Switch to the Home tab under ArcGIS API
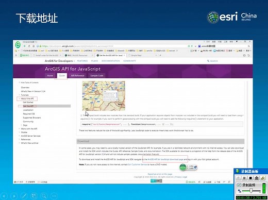The height and width of the screenshot is (200, 268). click(50, 76)
